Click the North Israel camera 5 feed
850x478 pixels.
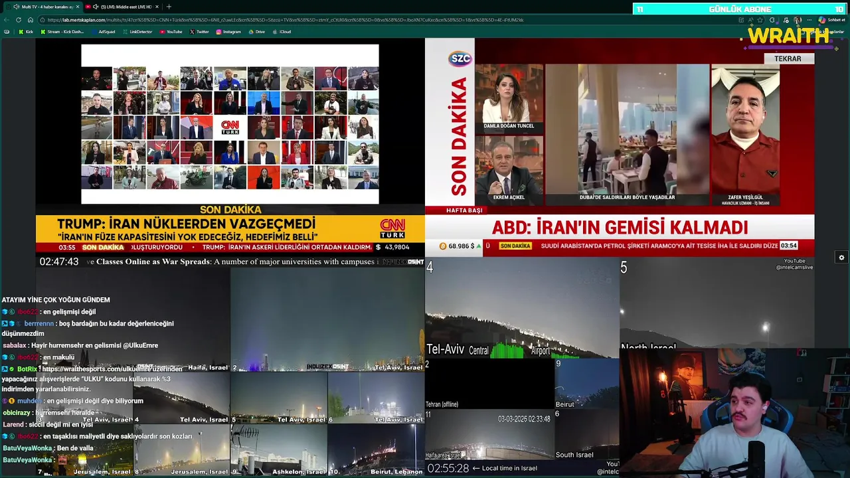tap(717, 304)
